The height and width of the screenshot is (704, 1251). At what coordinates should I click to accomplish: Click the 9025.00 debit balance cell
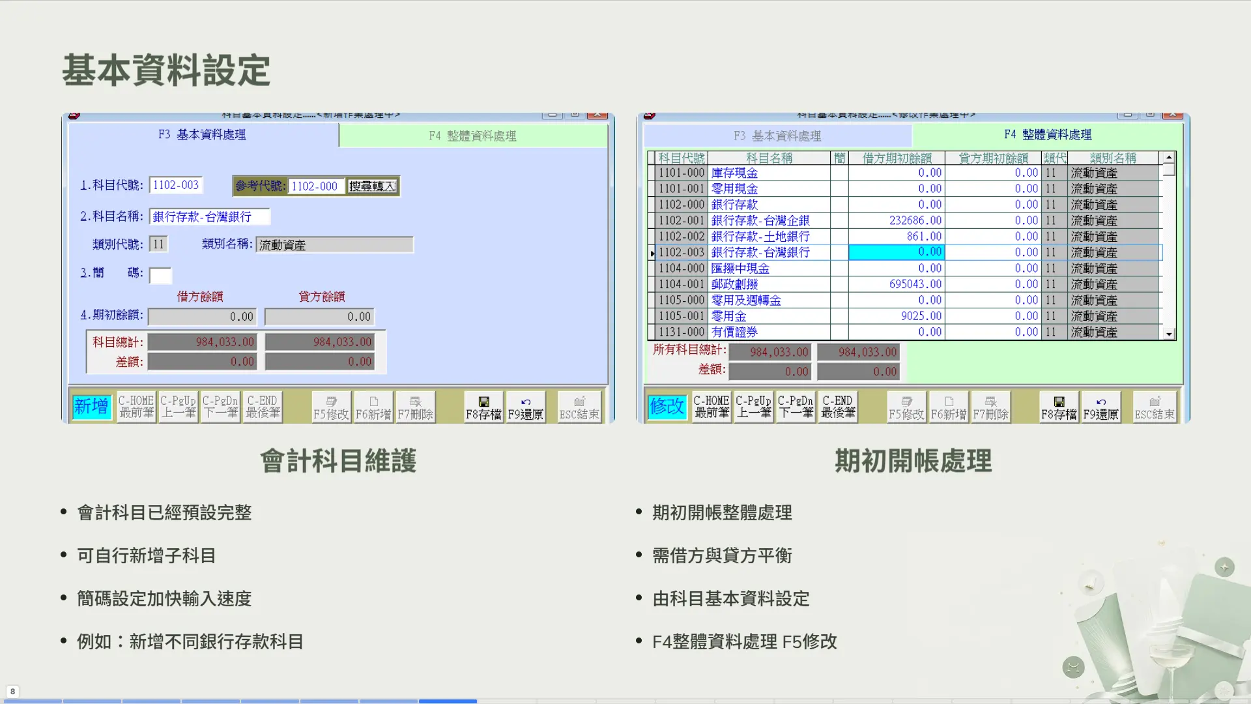(x=897, y=316)
